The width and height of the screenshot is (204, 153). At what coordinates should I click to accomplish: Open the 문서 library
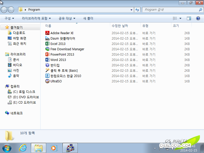(x=16, y=60)
